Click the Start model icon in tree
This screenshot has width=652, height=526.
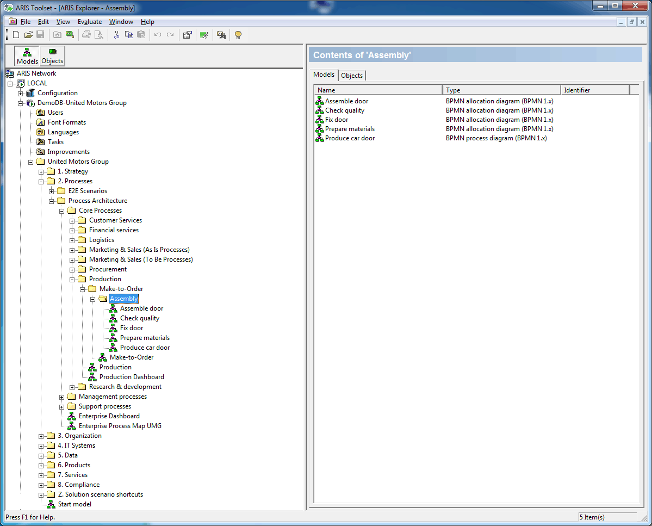point(51,504)
